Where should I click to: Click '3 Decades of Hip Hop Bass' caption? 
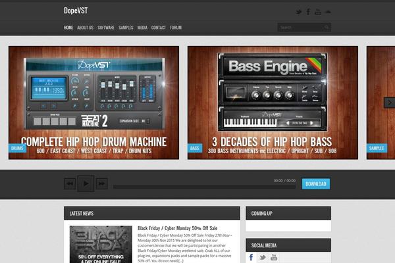272,142
